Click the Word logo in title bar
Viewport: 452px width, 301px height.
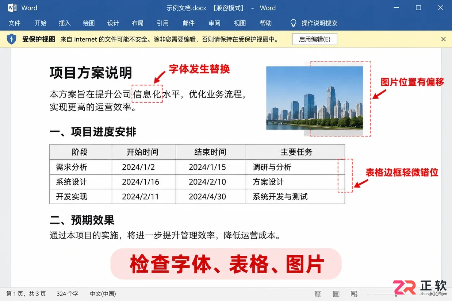tap(12, 8)
